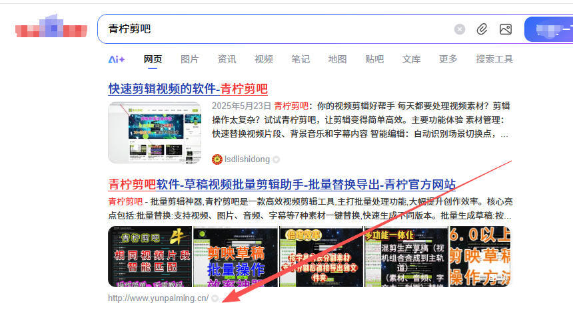
Task: Click the lsdlishidong author avatar icon
Action: 217,159
